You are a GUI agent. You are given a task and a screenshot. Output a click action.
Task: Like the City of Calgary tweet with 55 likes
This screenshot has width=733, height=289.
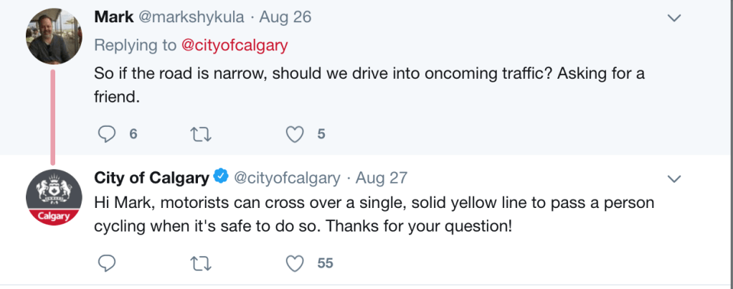(294, 263)
